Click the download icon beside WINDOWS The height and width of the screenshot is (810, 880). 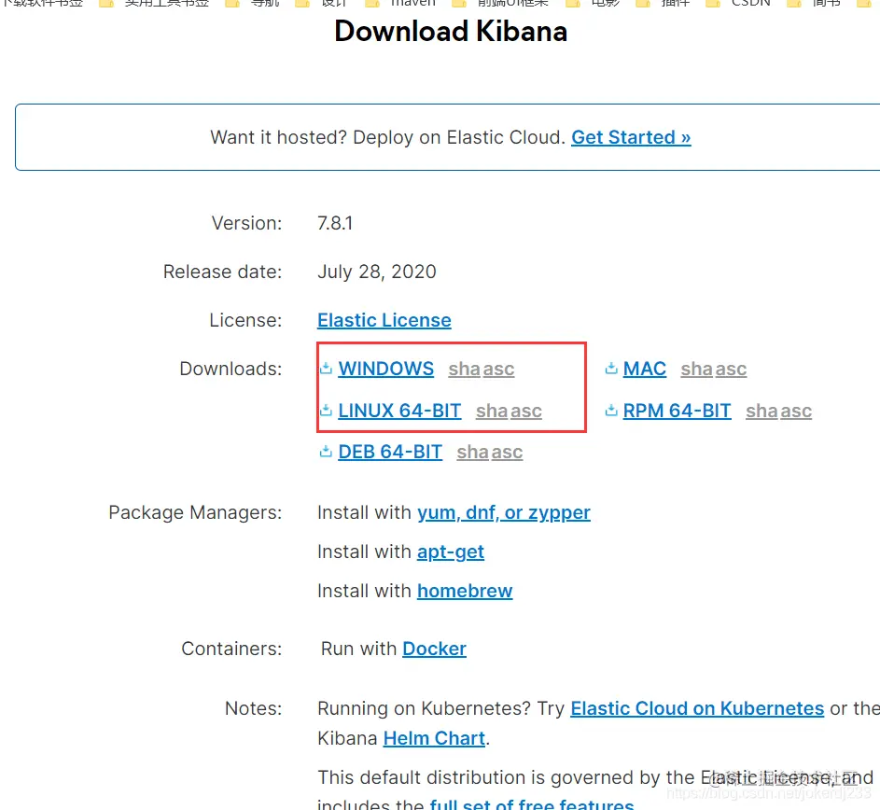click(326, 369)
